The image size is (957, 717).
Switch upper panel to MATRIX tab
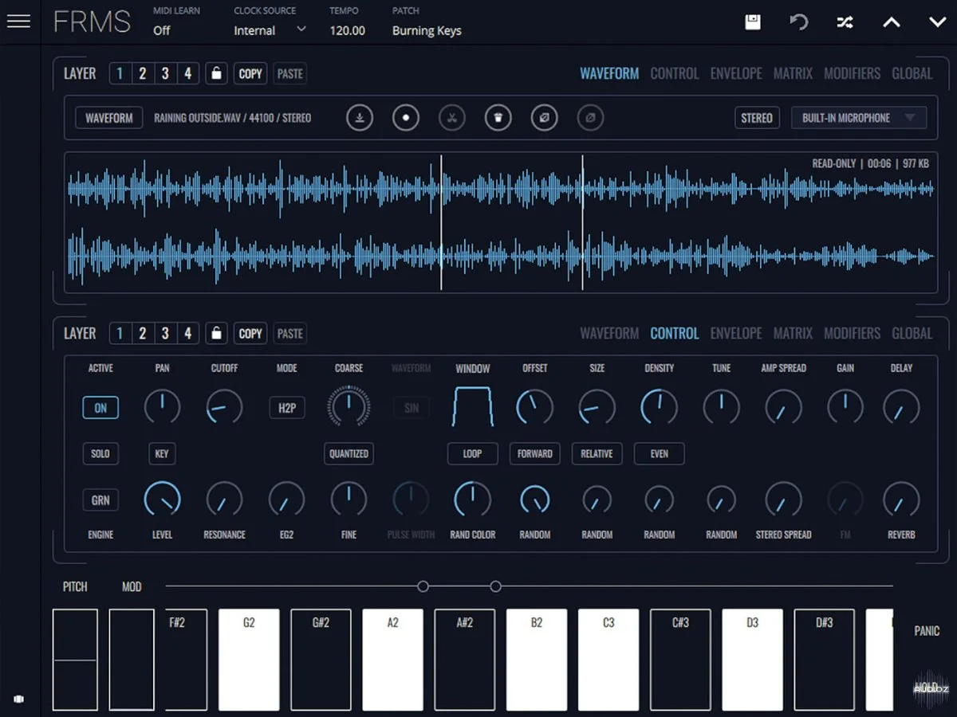[794, 73]
